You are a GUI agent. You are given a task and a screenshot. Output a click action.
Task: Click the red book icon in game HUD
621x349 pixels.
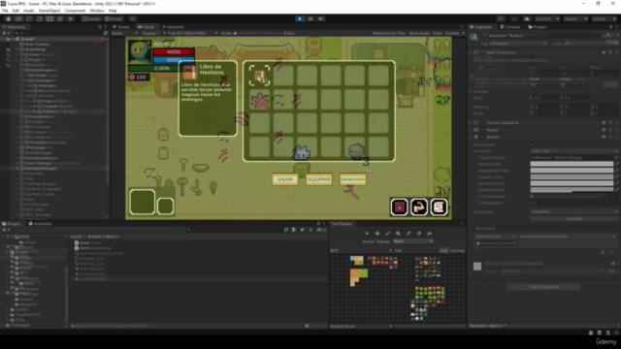coord(399,206)
